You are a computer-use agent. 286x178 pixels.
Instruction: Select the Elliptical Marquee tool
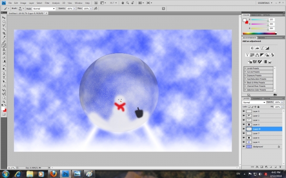click(x=4, y=22)
